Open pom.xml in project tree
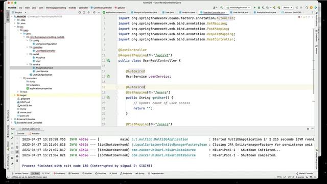Screen dimensions: 327x184 (25, 116)
